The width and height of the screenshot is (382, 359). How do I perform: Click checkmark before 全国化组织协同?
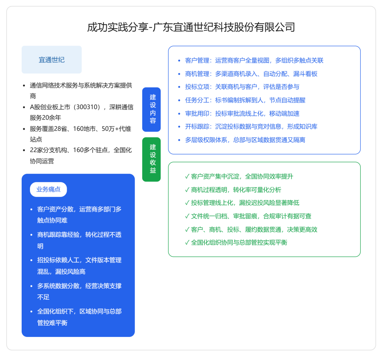click(x=187, y=242)
